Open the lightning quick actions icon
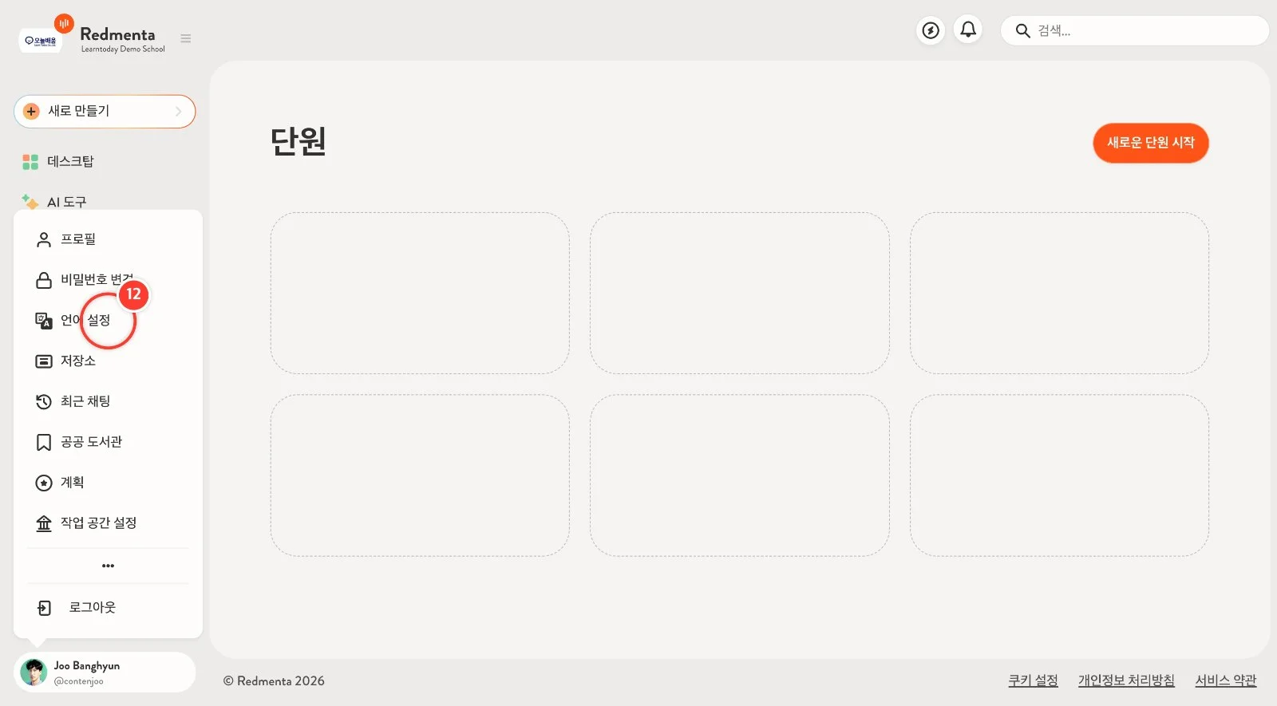Image resolution: width=1277 pixels, height=706 pixels. click(931, 30)
